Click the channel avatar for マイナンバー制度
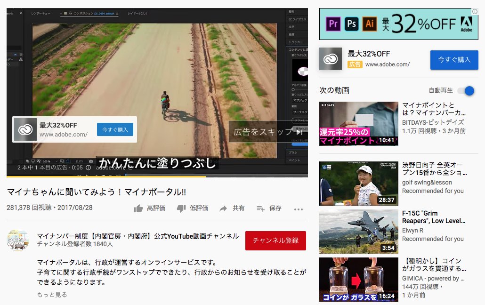 [18, 240]
